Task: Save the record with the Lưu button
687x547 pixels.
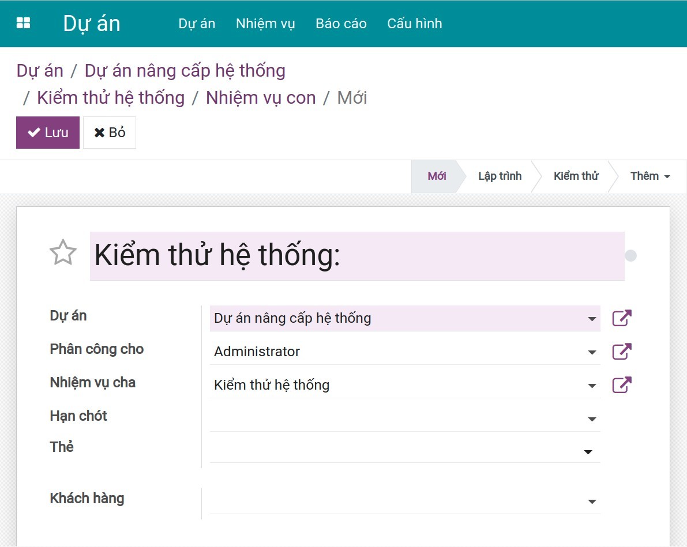Action: (47, 132)
